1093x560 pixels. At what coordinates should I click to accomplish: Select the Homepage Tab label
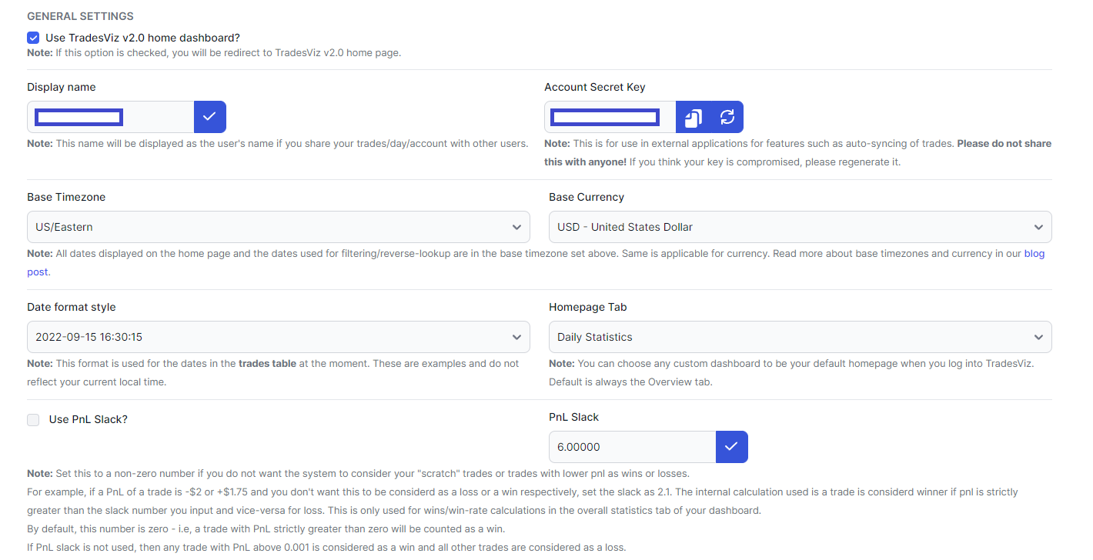pyautogui.click(x=588, y=307)
